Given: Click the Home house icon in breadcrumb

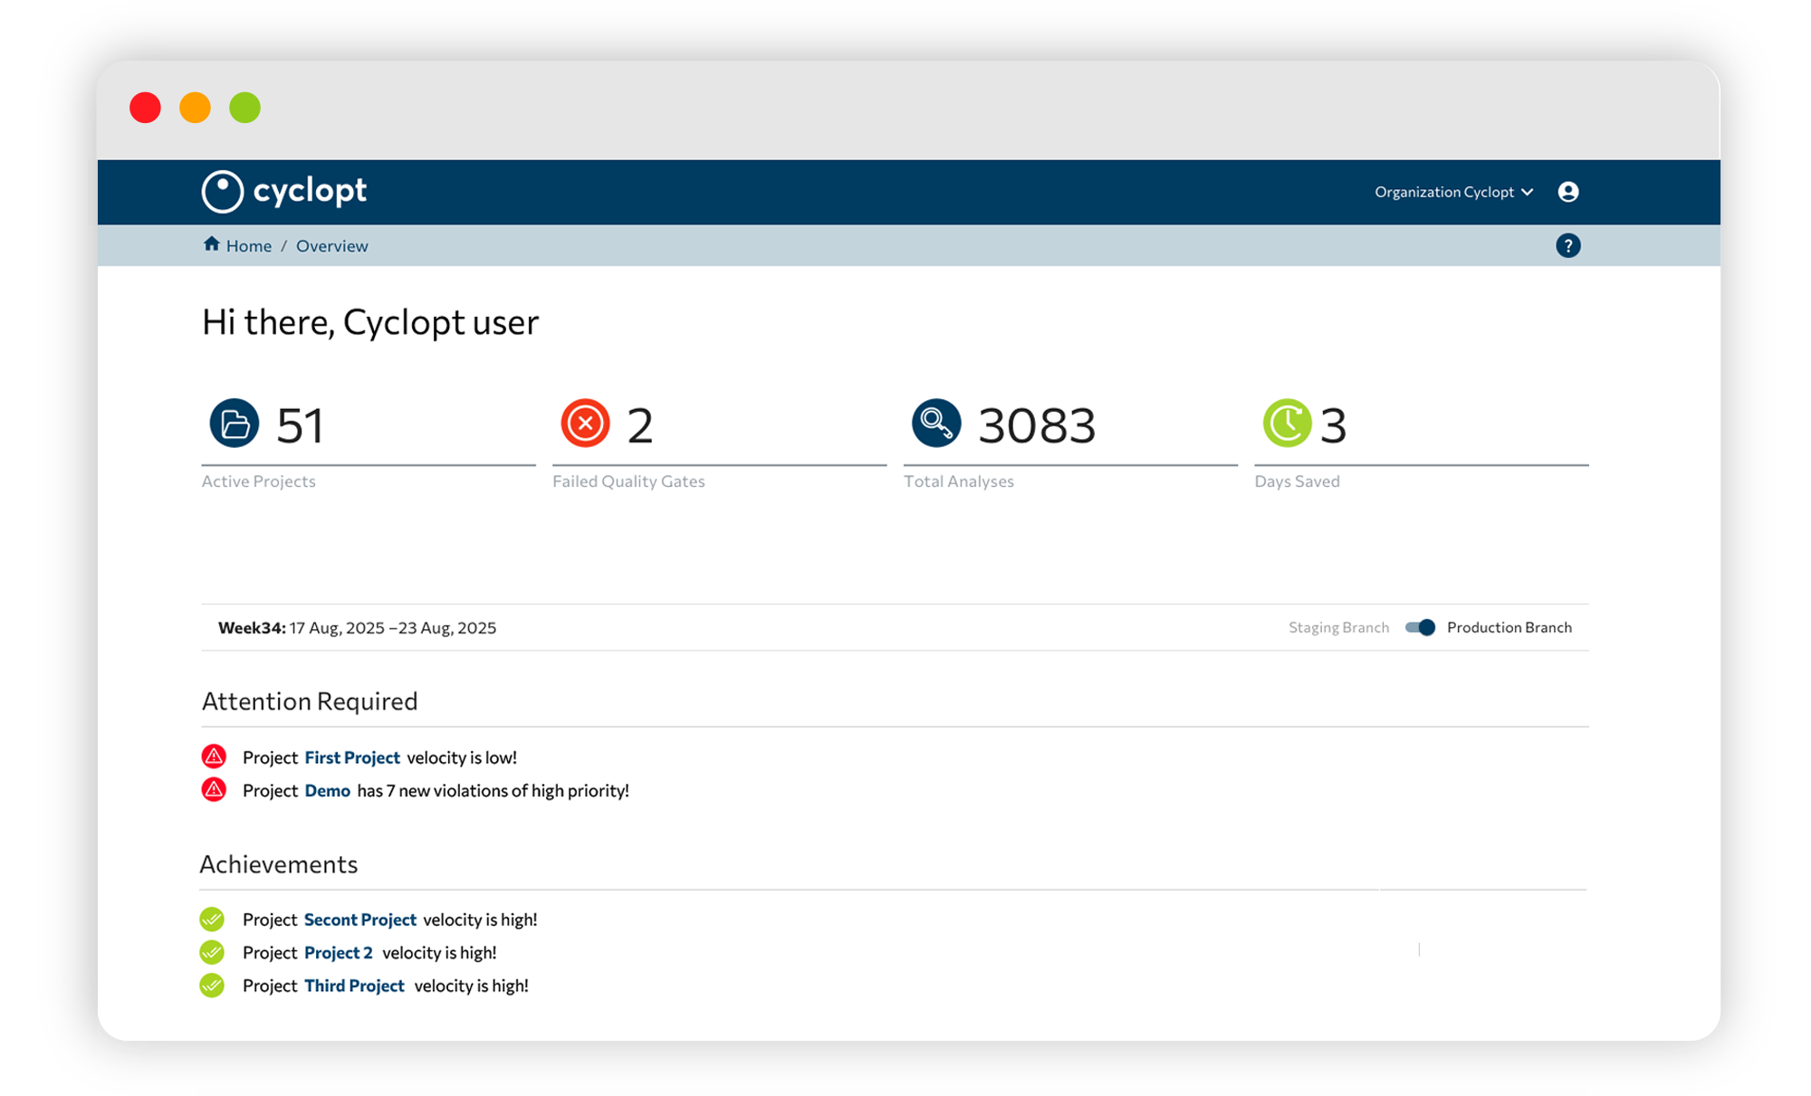Looking at the screenshot, I should 212,244.
